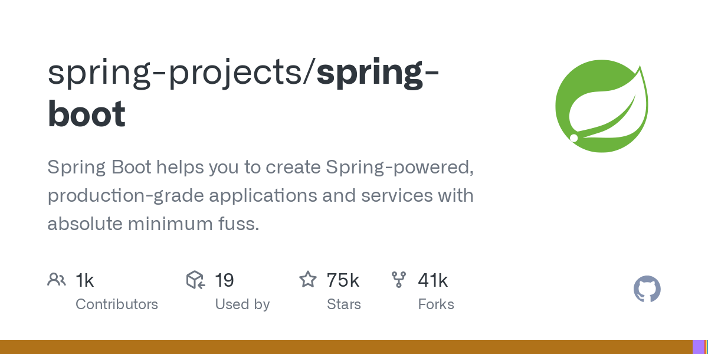Click the 19 used-by count
This screenshot has height=354, width=708.
[224, 280]
